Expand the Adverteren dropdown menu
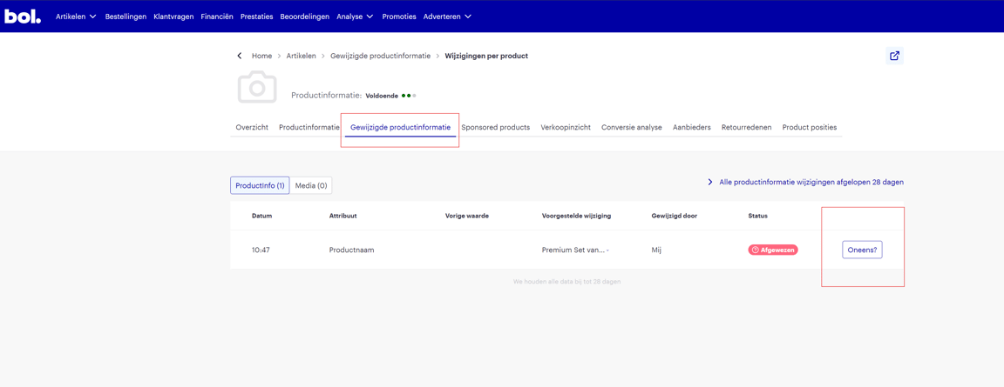The image size is (1004, 387). [447, 17]
